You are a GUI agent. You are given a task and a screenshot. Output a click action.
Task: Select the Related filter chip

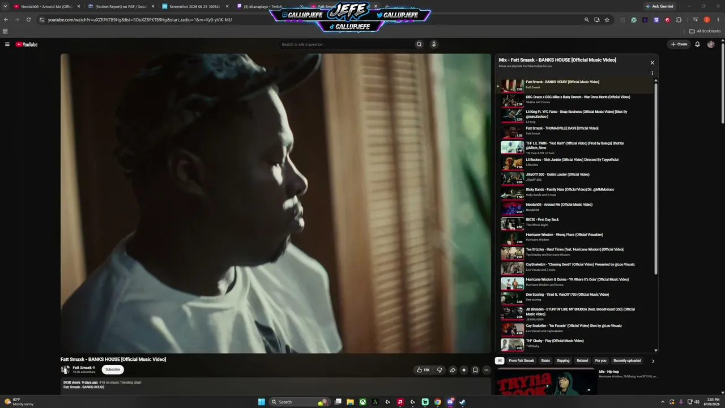pos(582,361)
